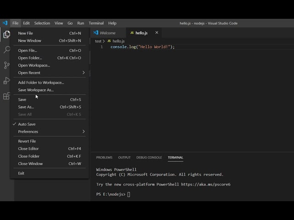
Task: Select Open Workspace... menu entry
Action: click(50, 65)
